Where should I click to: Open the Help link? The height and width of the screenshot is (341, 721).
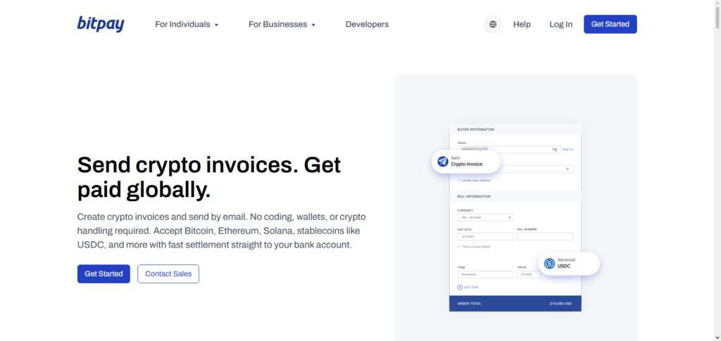point(522,25)
